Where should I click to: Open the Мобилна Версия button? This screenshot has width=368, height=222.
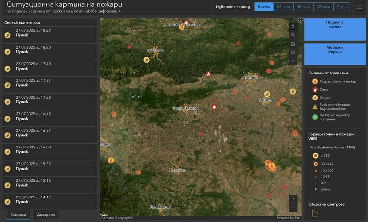point(335,54)
